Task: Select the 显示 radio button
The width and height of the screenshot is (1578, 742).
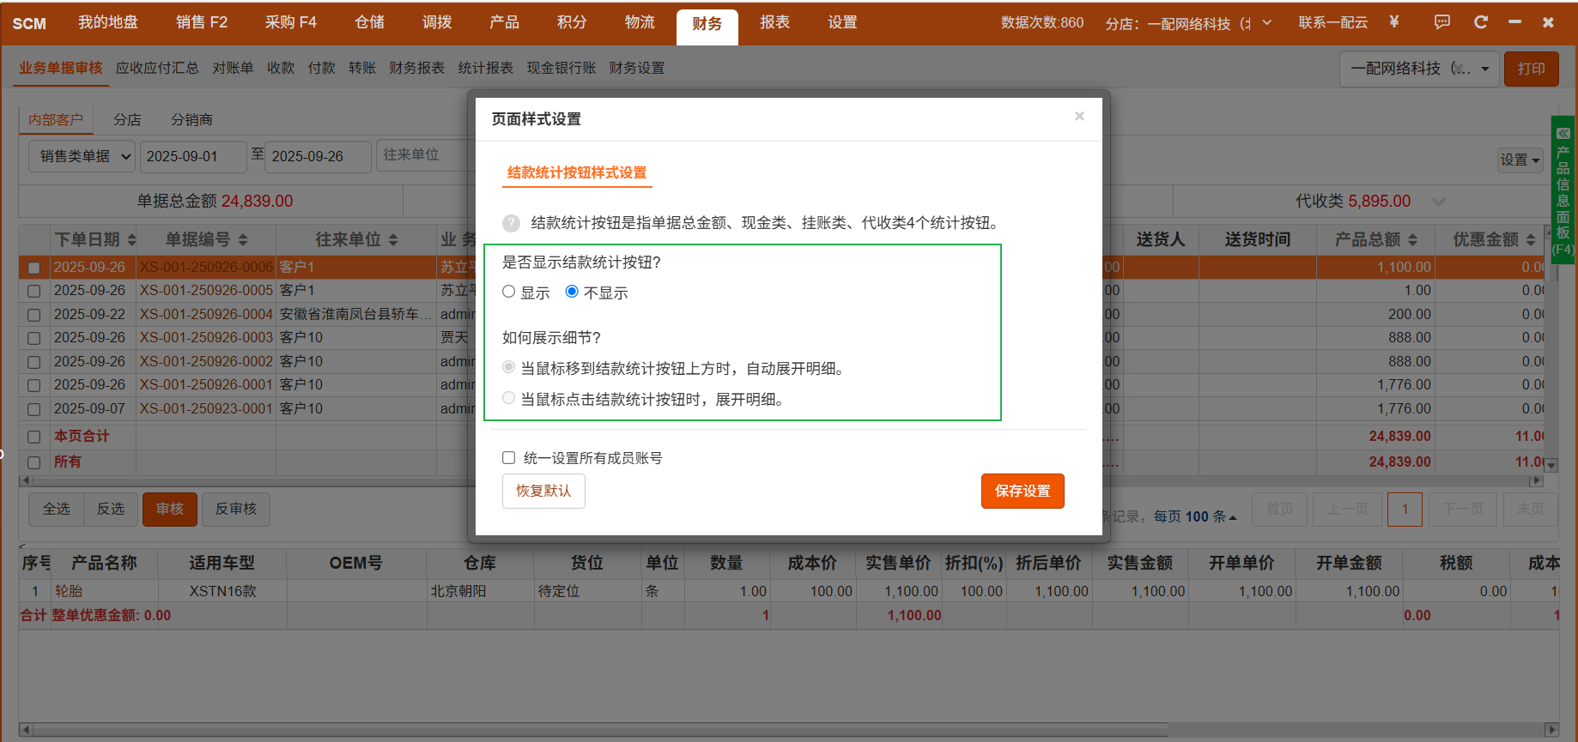Action: coord(509,292)
